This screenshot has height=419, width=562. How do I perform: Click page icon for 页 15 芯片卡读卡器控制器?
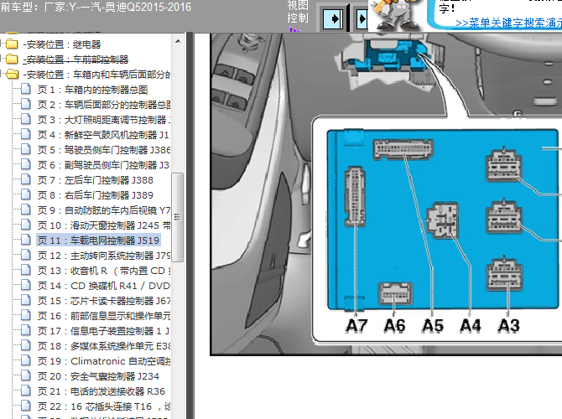(x=26, y=300)
